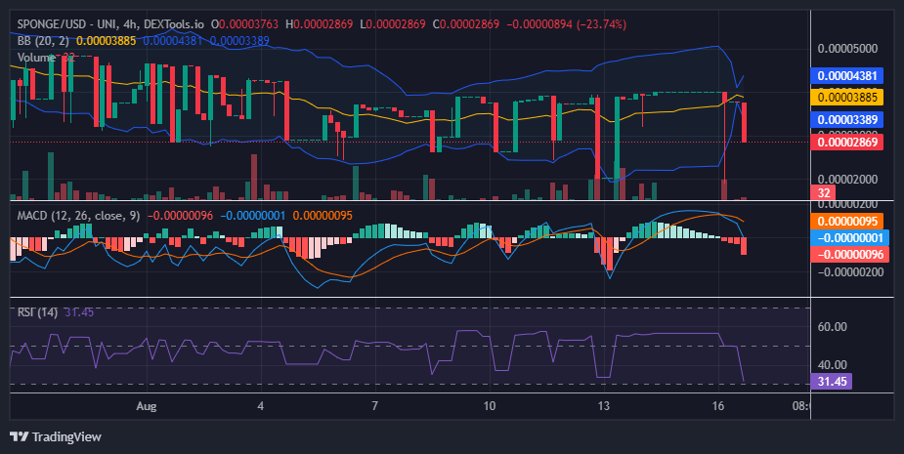Click the red 0.00002869 current price tag

coord(846,143)
